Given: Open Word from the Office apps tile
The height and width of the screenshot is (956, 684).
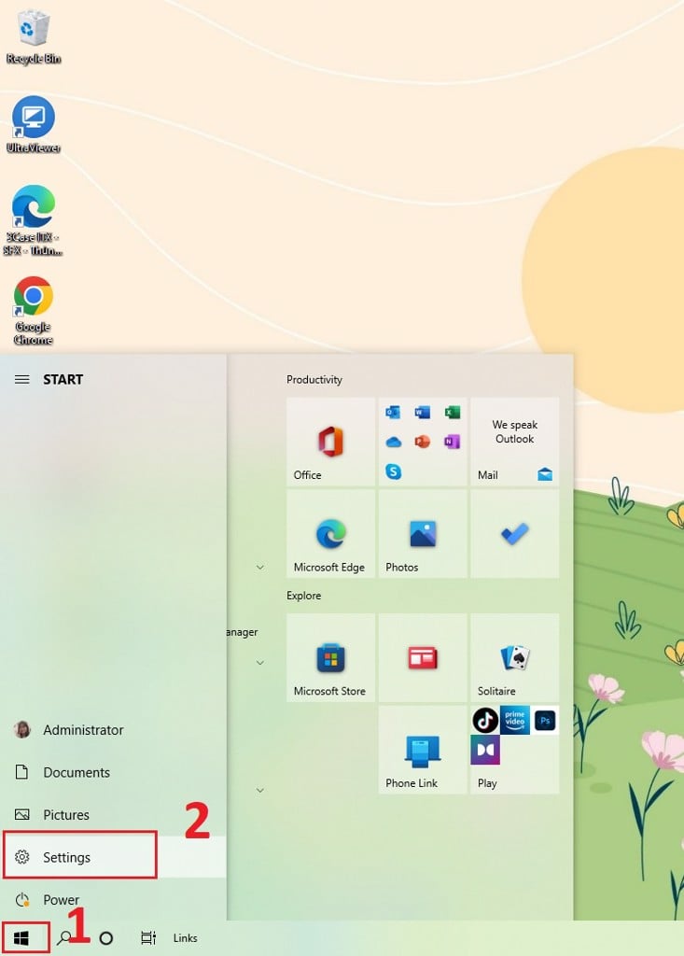Looking at the screenshot, I should pyautogui.click(x=423, y=413).
